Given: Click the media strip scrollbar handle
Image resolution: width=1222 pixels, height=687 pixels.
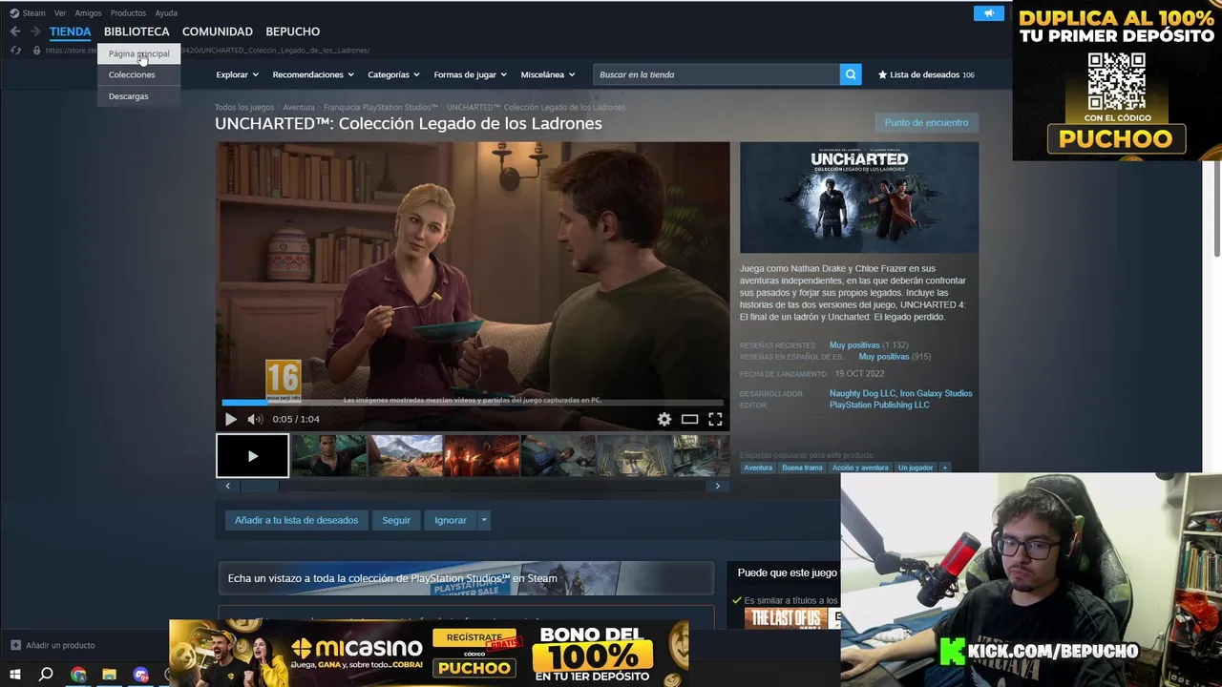Looking at the screenshot, I should point(259,486).
